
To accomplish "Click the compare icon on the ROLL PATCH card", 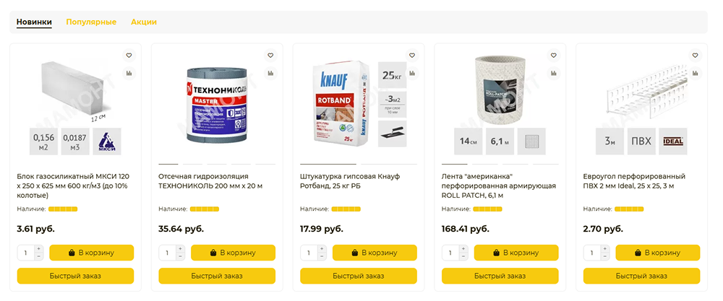I will point(554,73).
